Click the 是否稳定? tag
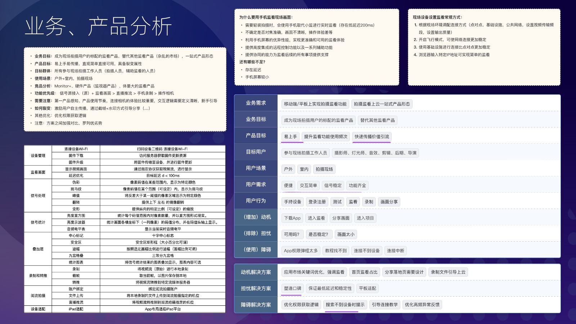This screenshot has height=324, width=576. coord(319,234)
